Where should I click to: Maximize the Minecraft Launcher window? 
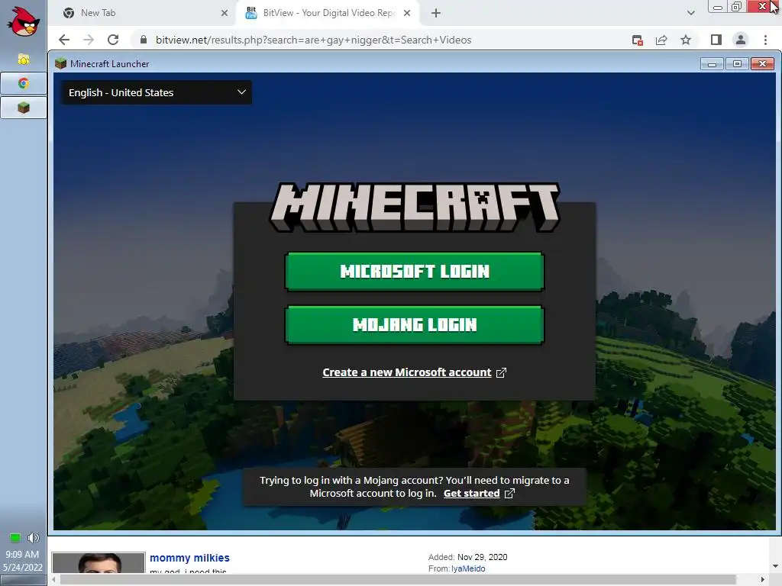[x=737, y=64]
